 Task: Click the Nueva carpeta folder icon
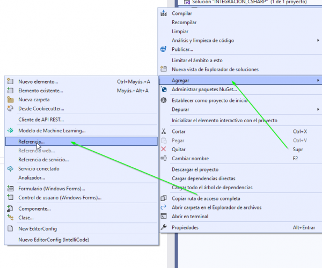pyautogui.click(x=10, y=100)
